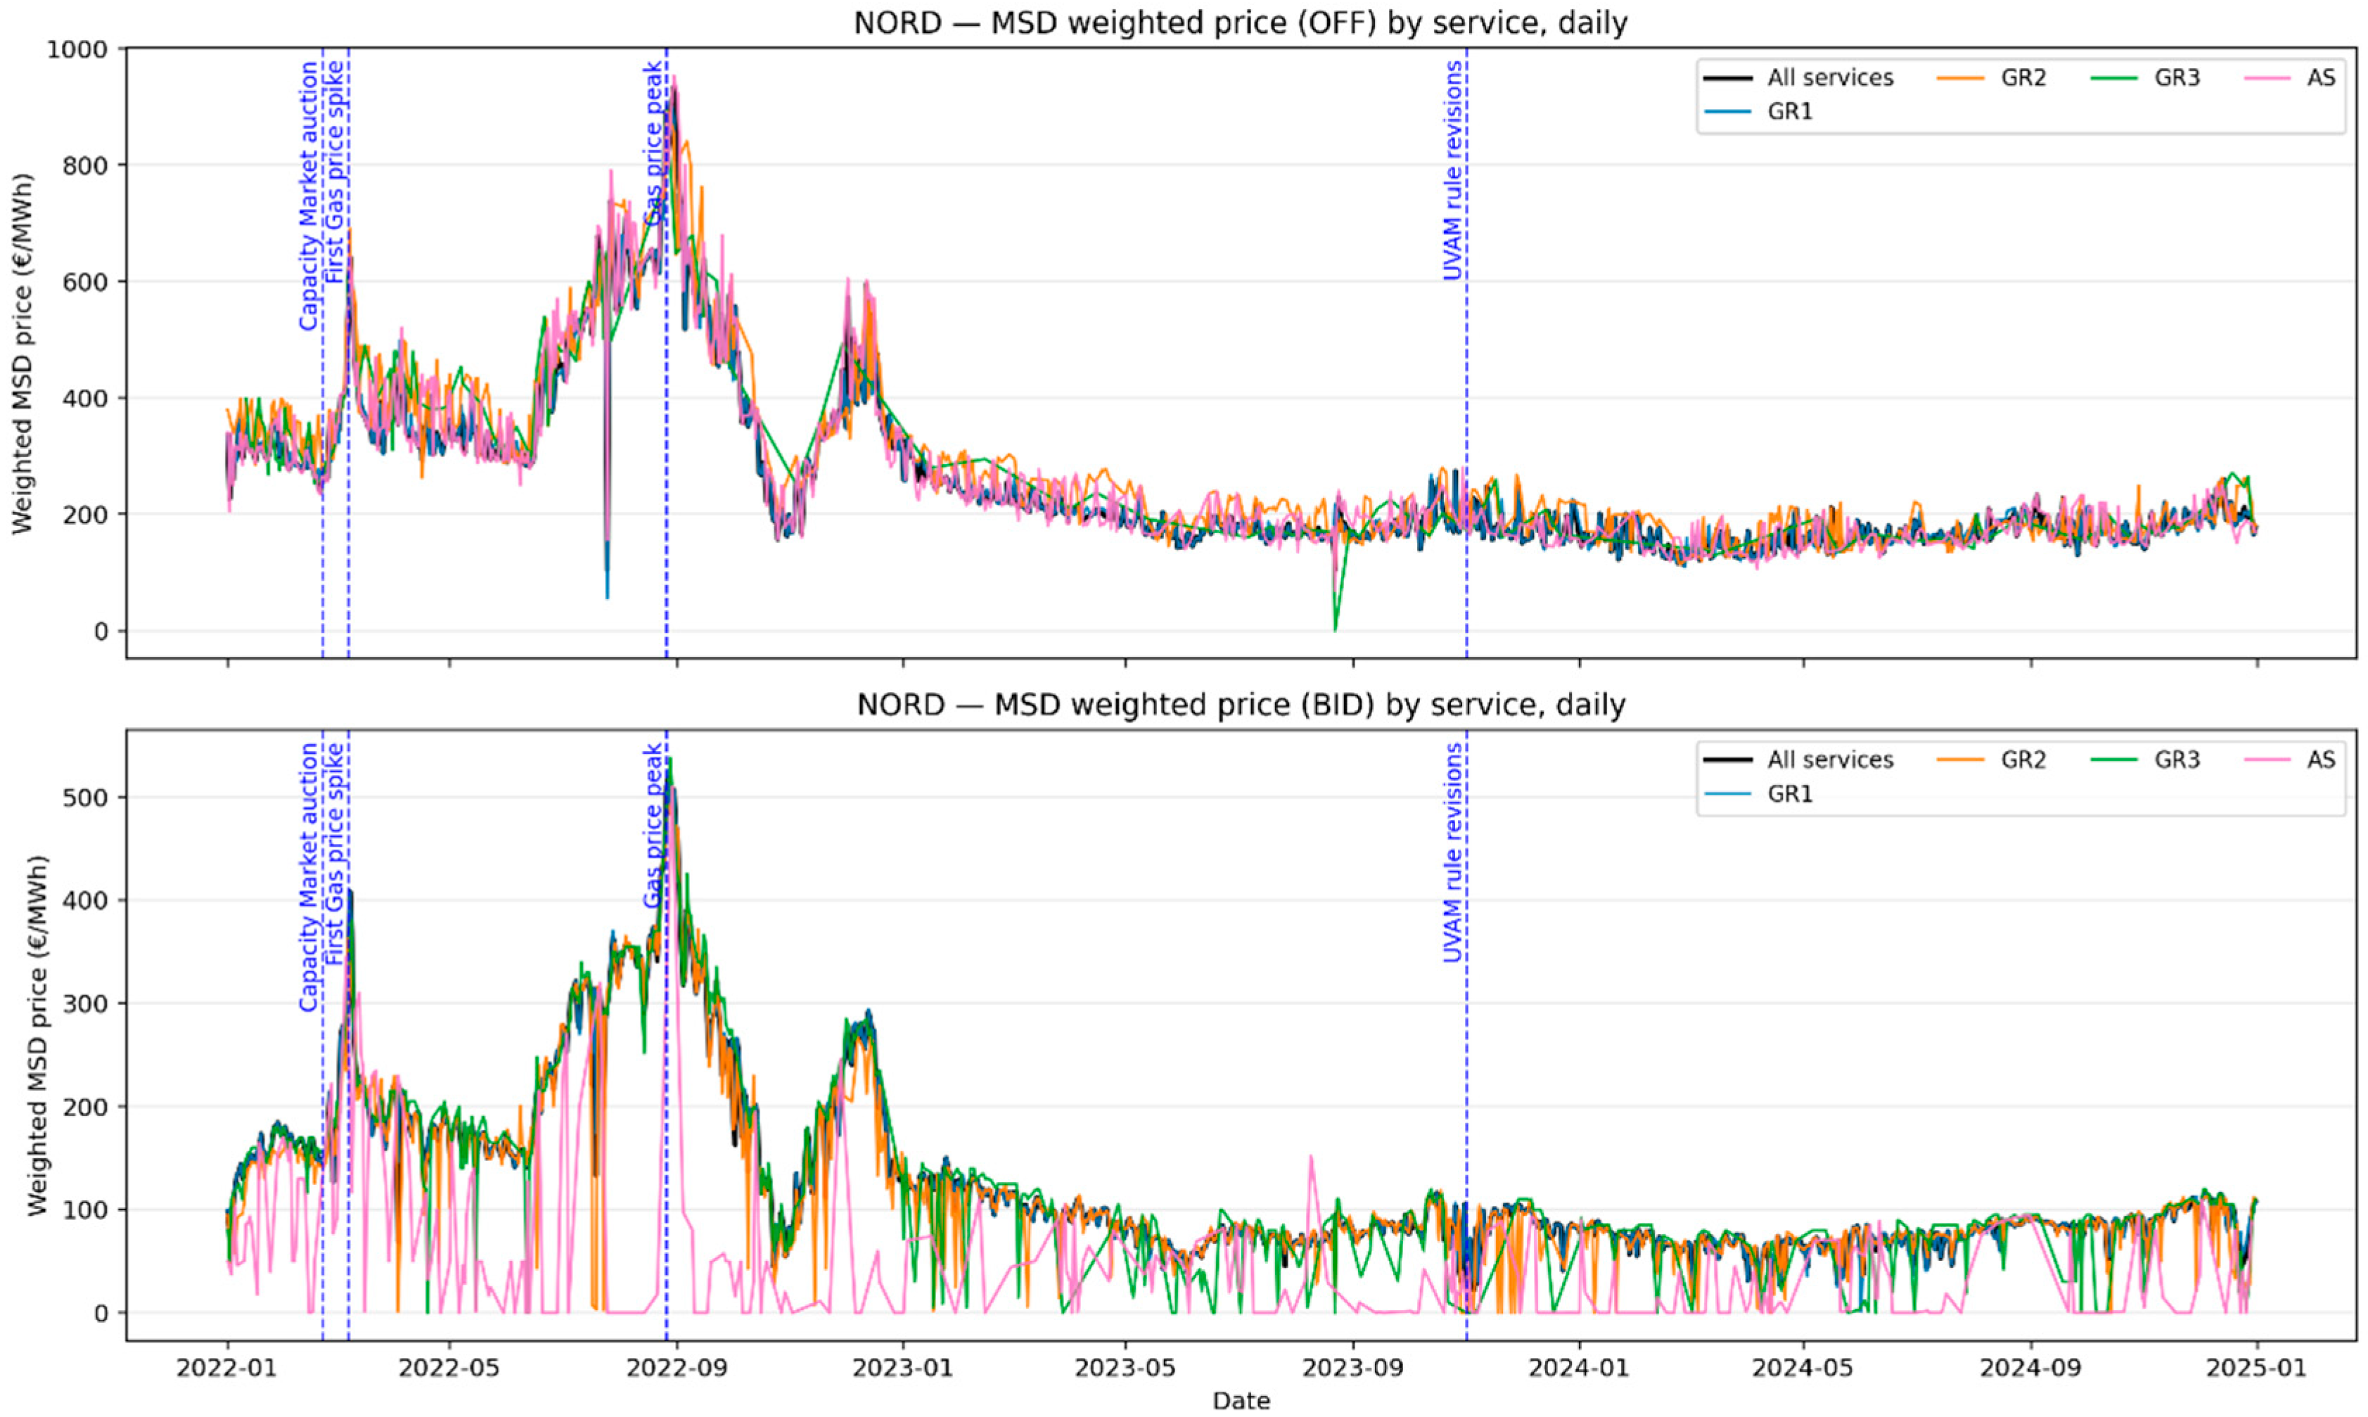The height and width of the screenshot is (1417, 2368).
Task: Click the First Gas price spike label in bottom chart
Action: tap(334, 853)
